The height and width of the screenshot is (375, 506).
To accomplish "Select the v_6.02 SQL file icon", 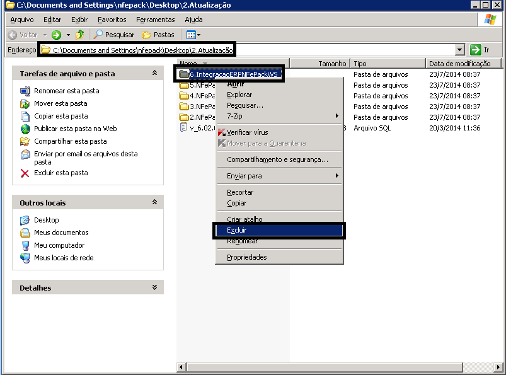I will [x=184, y=128].
